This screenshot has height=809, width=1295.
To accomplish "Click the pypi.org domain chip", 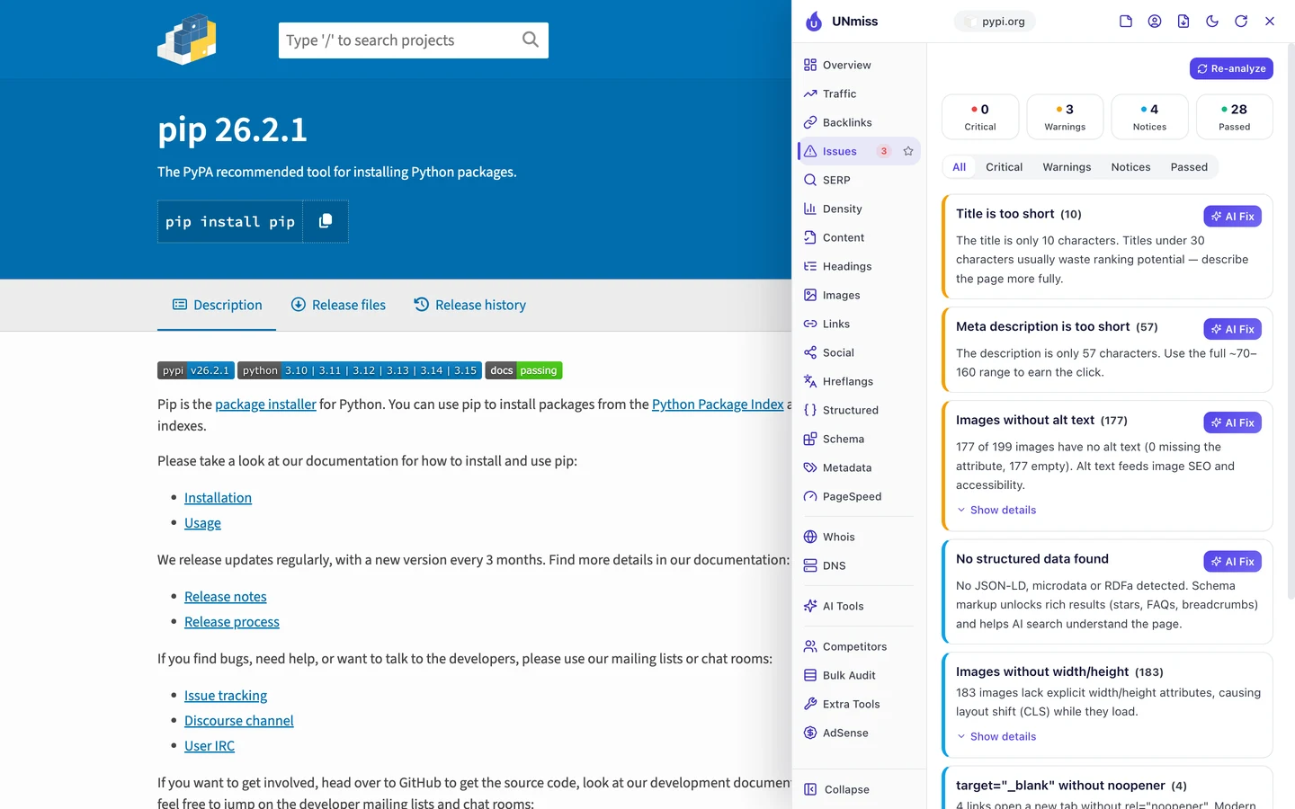I will point(995,22).
